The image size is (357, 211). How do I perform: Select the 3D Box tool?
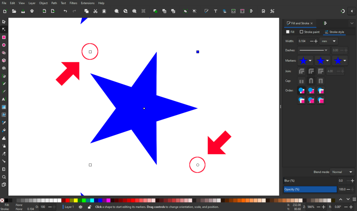click(x=4, y=60)
